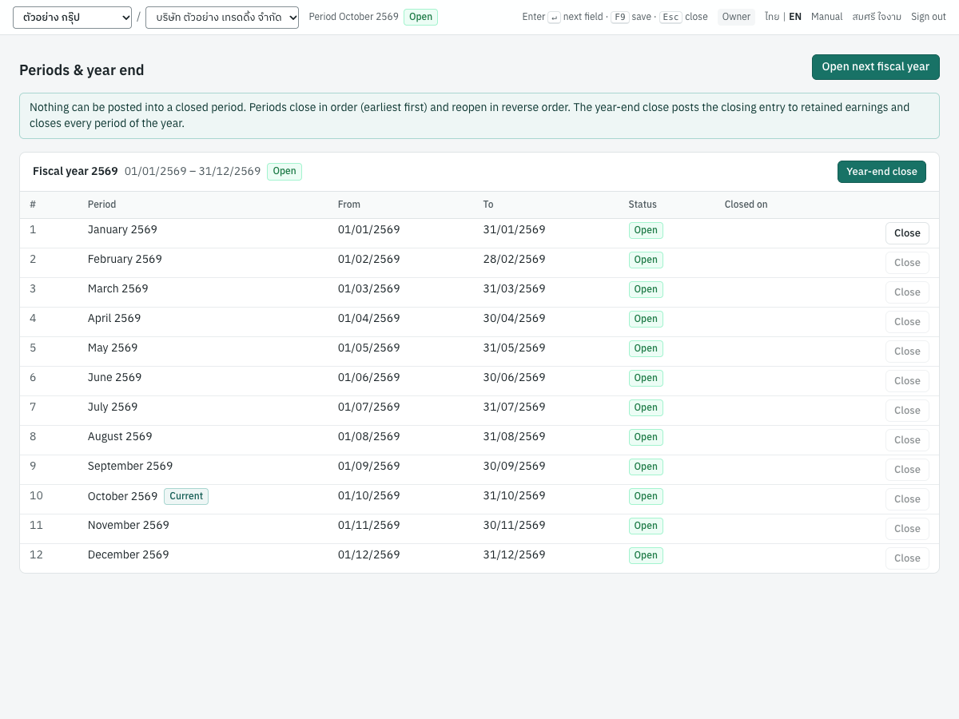
Task: Close the May 2569 period
Action: pyautogui.click(x=907, y=352)
